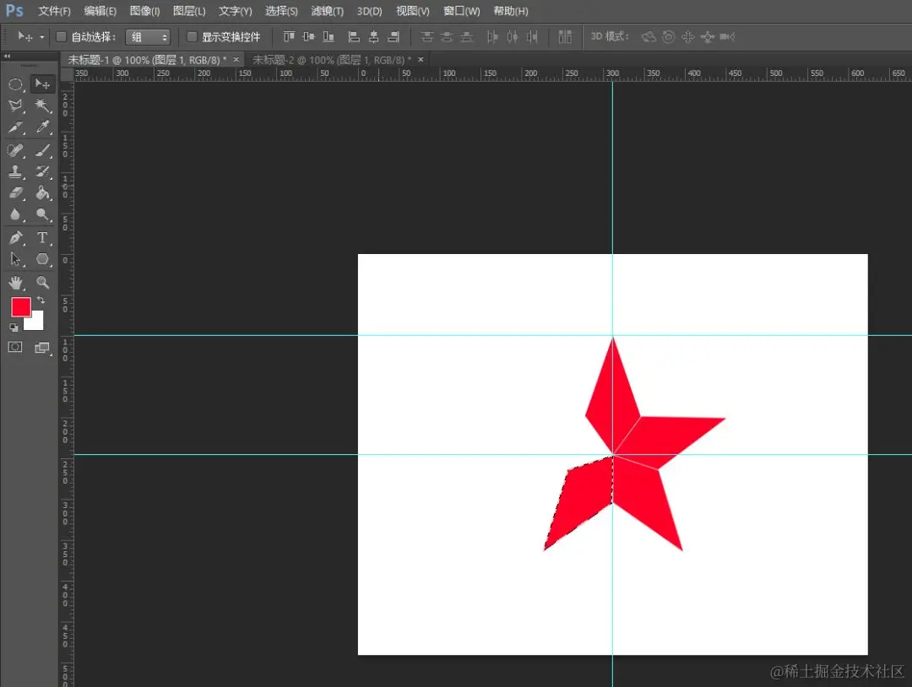Open the 窗口(W) menu
Screen dimensions: 912x687
462,11
